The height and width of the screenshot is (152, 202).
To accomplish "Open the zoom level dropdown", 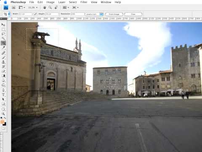I will pyautogui.click(x=33, y=8).
